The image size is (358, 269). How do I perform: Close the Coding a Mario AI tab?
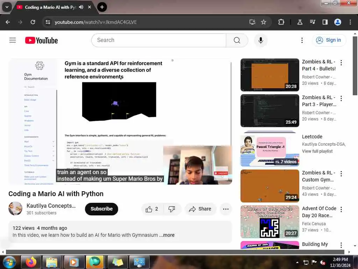pos(89,7)
